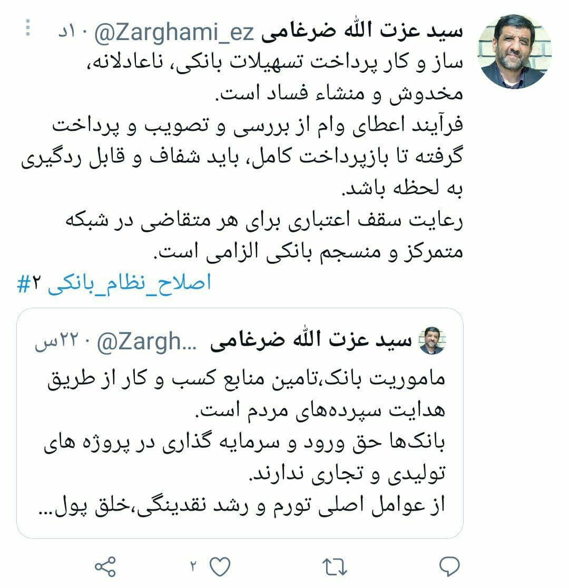This screenshot has width=569, height=588.
Task: Open author name سید عزت الله ضرغامی at top
Action: point(362,31)
